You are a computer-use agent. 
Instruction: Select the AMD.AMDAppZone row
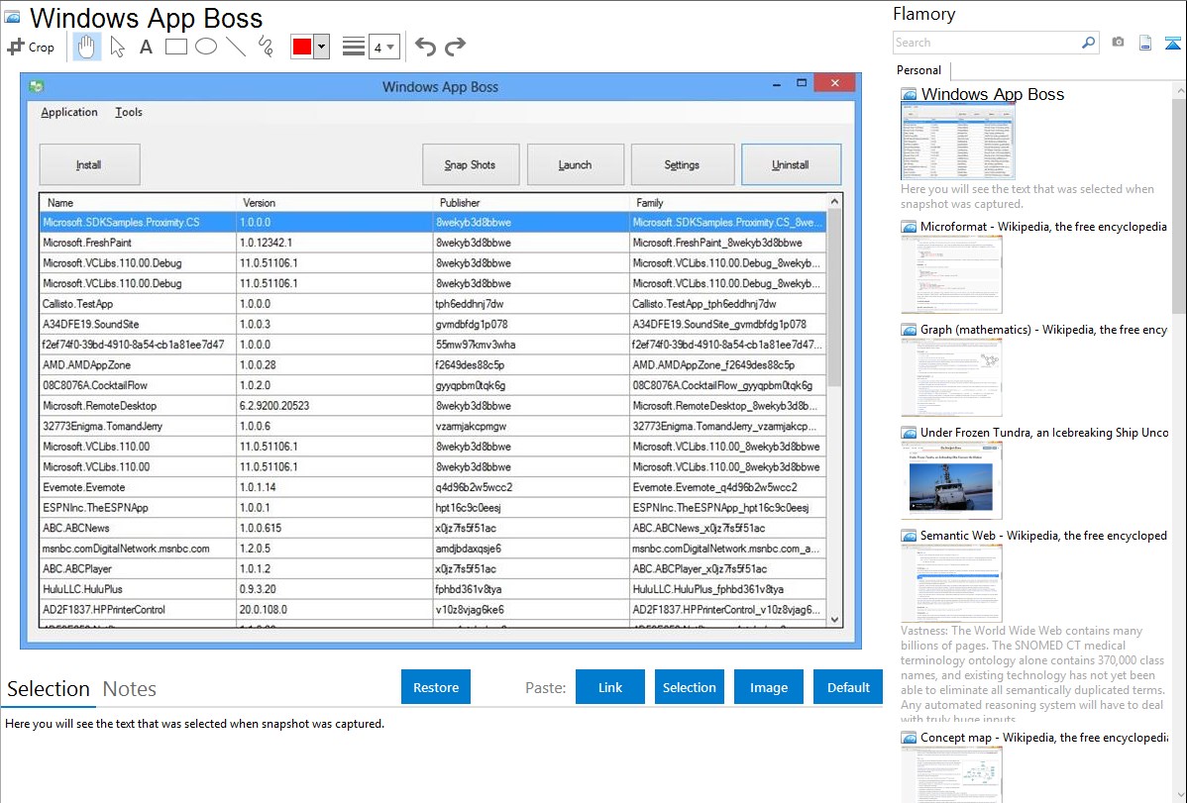[433, 364]
